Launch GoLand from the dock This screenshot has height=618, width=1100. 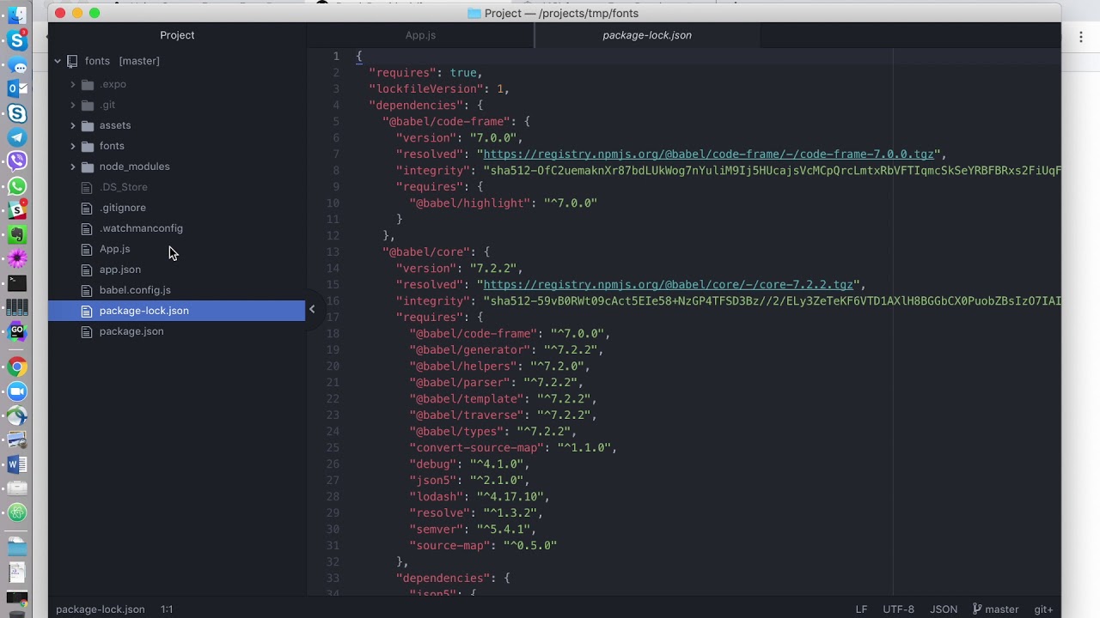[x=16, y=331]
